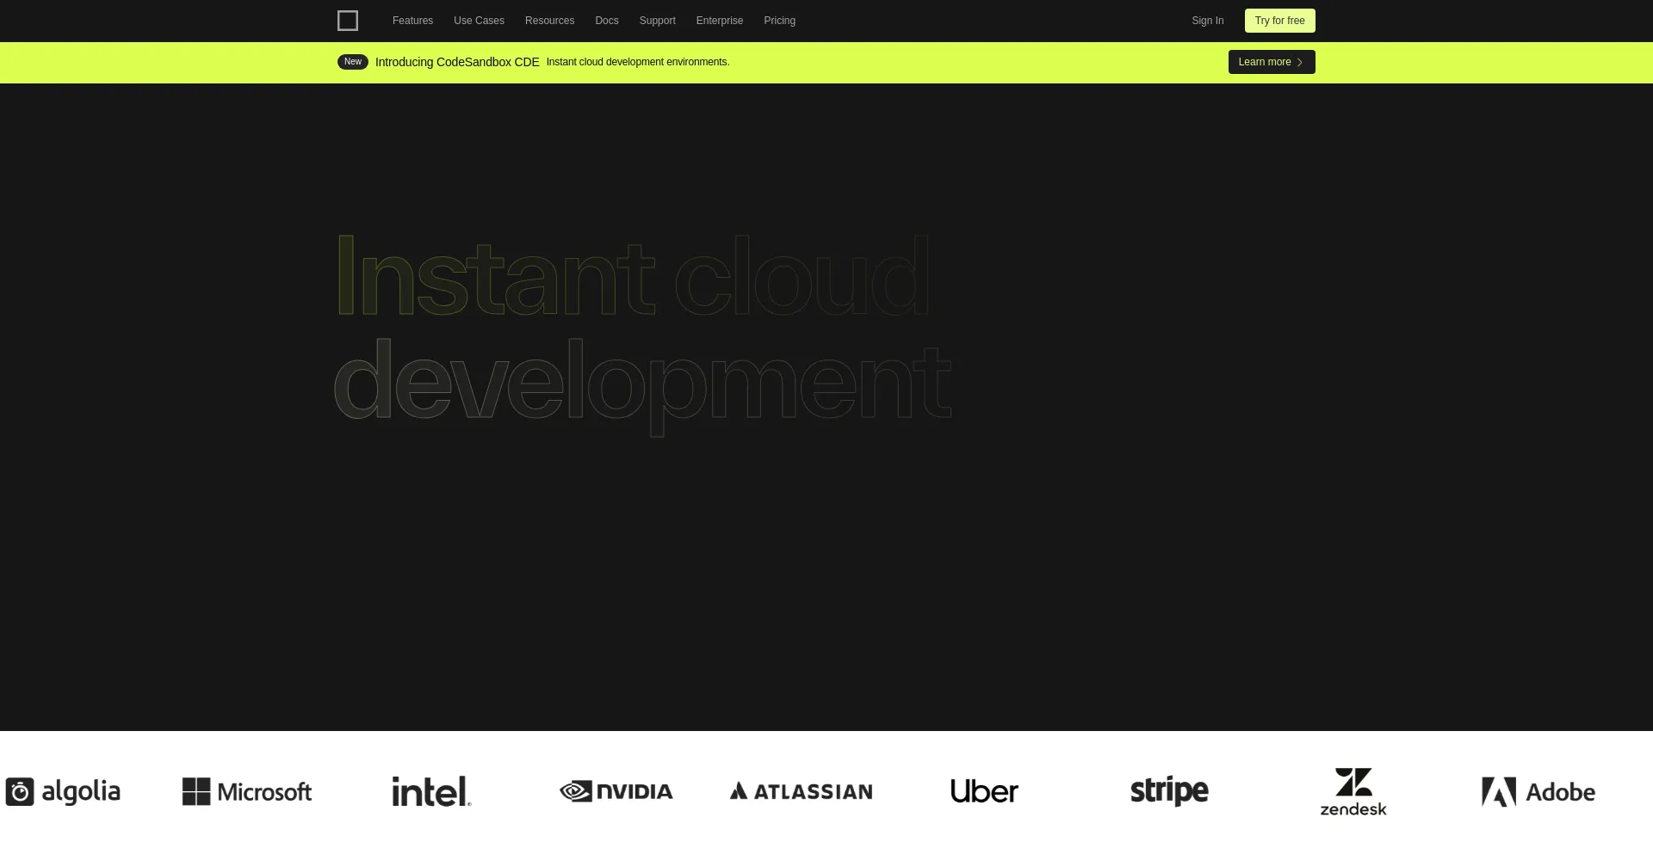Image resolution: width=1653 pixels, height=854 pixels.
Task: Open the Pricing page
Action: point(779,20)
